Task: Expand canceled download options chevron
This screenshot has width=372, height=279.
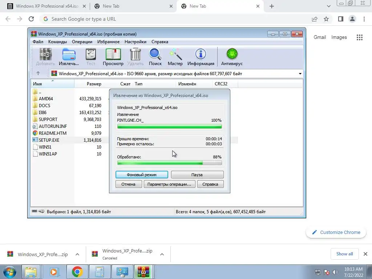Action: click(x=162, y=254)
